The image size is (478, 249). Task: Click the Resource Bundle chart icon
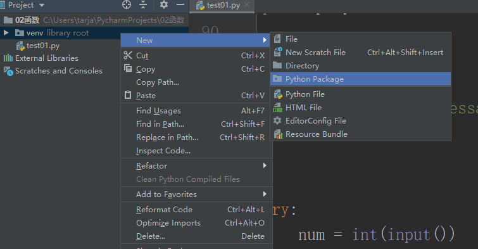278,134
